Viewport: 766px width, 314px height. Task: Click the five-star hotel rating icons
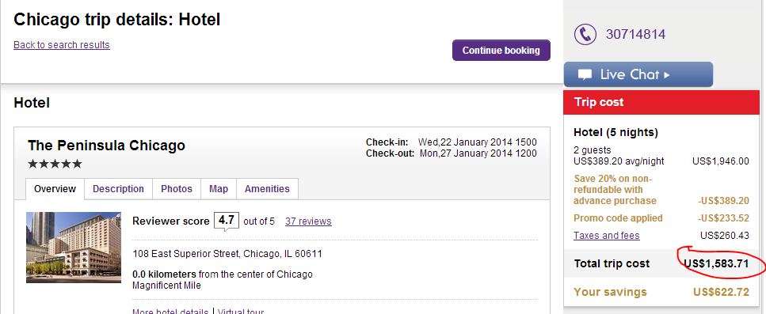pyautogui.click(x=55, y=164)
